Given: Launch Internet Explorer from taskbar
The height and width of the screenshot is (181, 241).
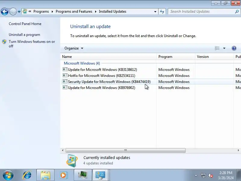Looking at the screenshot, I should 27,175.
